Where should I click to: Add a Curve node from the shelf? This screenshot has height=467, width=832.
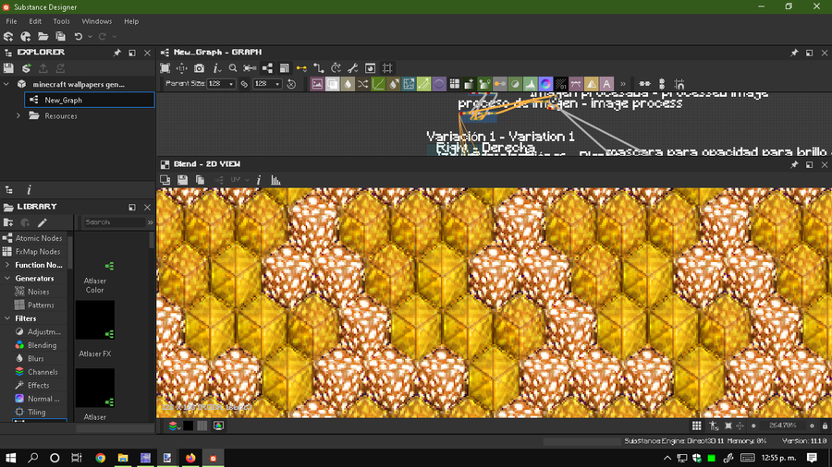tap(378, 84)
